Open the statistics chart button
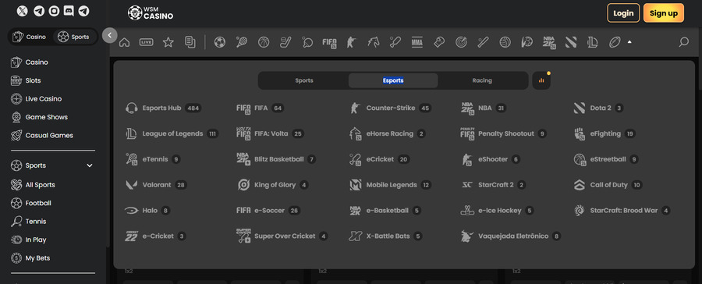 541,80
